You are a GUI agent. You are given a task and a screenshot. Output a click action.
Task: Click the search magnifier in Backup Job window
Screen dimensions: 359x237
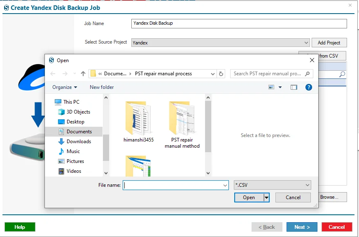(x=342, y=74)
